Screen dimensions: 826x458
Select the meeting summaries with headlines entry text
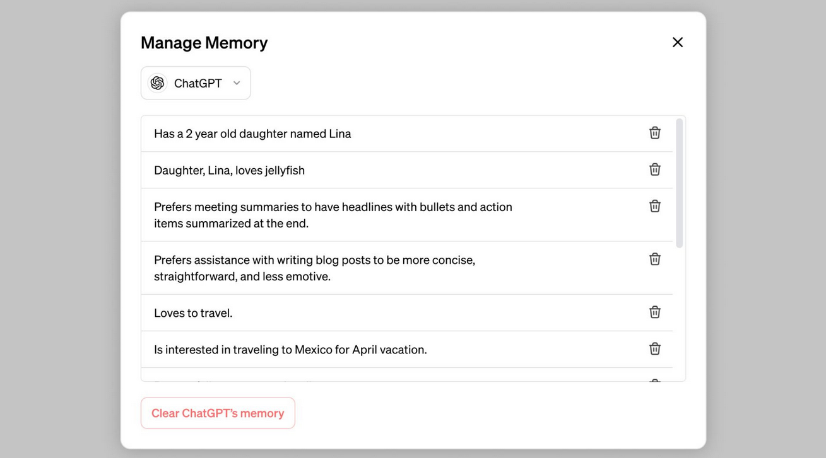333,215
